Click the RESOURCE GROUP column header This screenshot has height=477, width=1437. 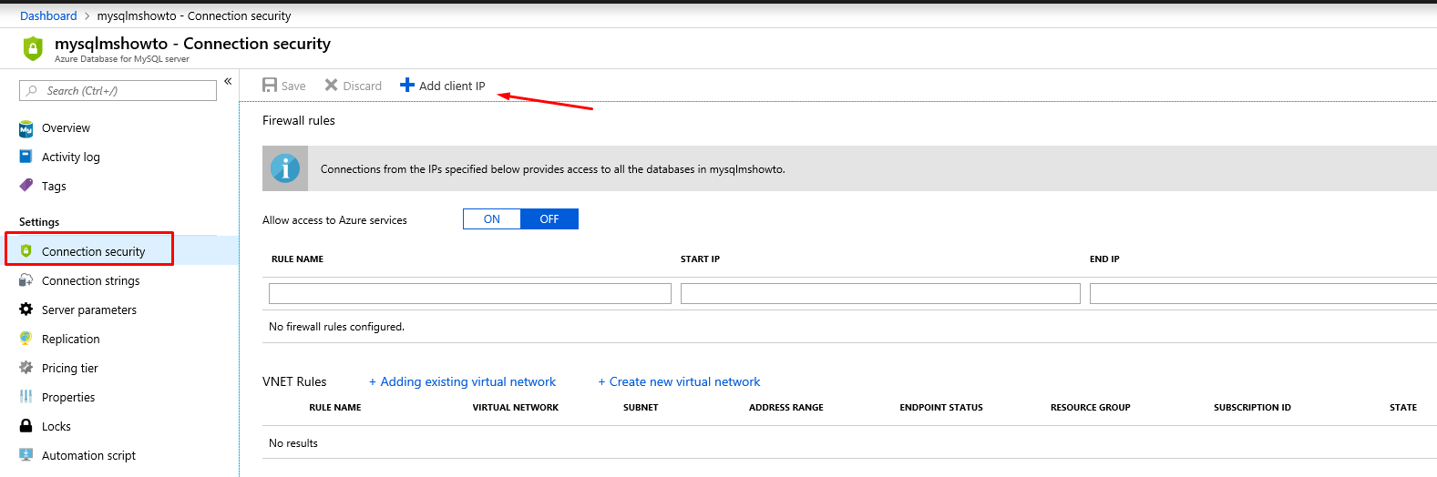click(x=1091, y=408)
